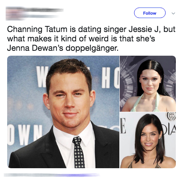This screenshot has height=181, width=186.
Task: Click the "HO" backdrop letters in large photo
Action: click(110, 78)
